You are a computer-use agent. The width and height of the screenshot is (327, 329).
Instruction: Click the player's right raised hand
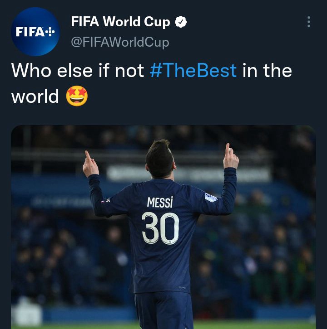click(231, 156)
